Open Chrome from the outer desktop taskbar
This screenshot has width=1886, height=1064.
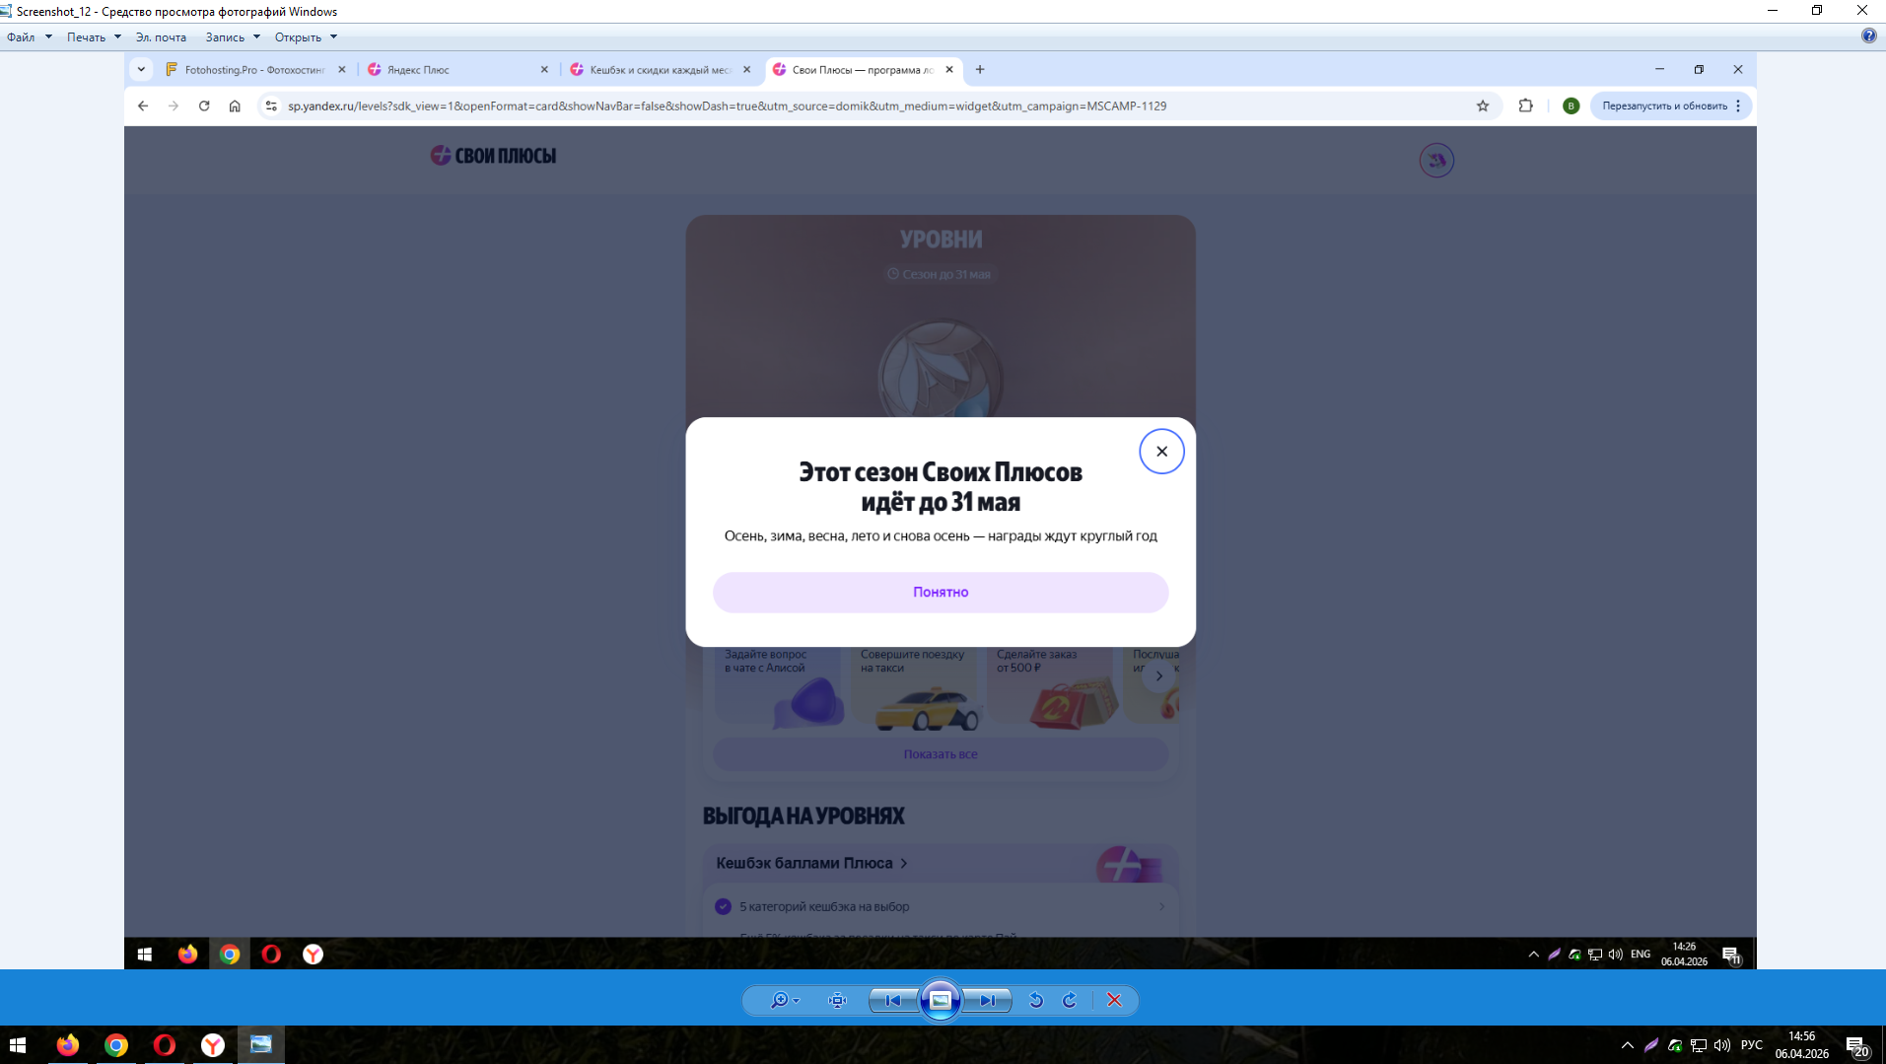coord(116,1045)
